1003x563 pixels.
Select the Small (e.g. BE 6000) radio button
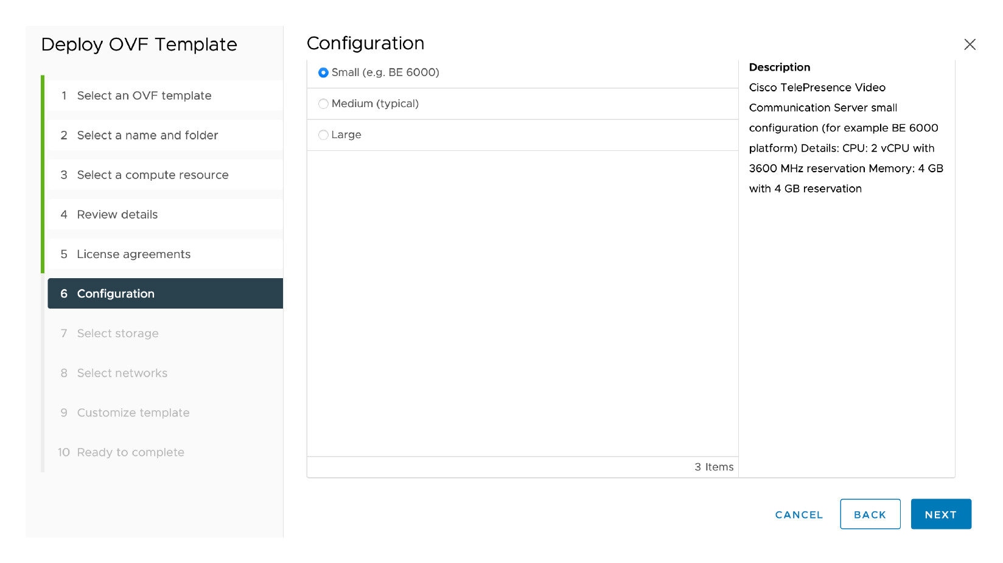coord(323,72)
